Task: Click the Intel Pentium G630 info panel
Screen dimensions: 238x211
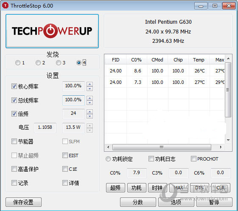Action: [x=168, y=31]
